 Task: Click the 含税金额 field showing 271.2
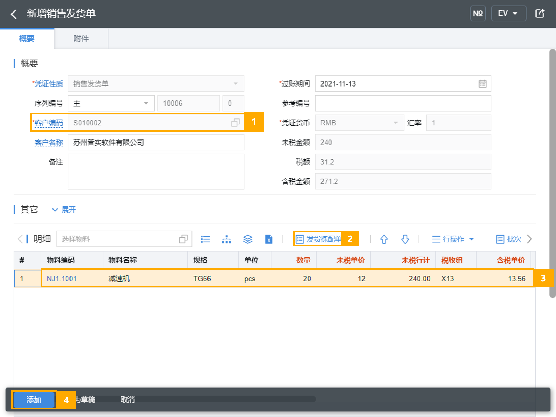click(403, 181)
